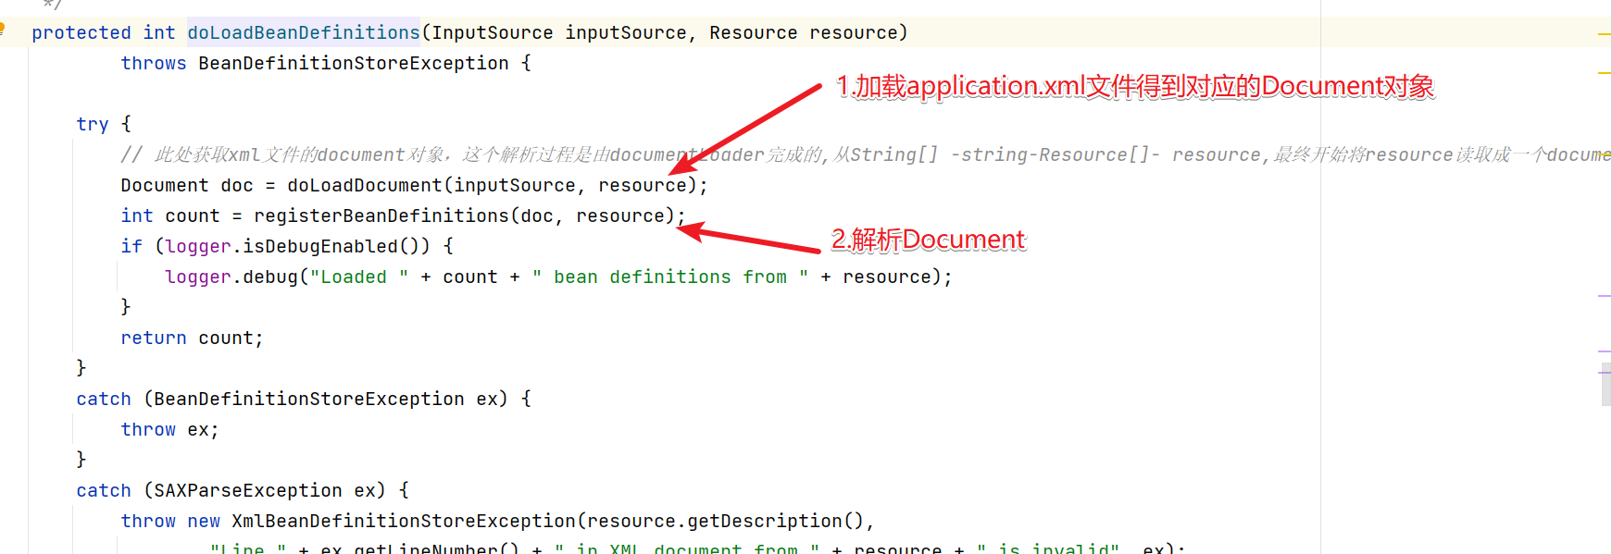Select count in the "int count" declaration
Screen dimensions: 1612x554
tap(193, 215)
